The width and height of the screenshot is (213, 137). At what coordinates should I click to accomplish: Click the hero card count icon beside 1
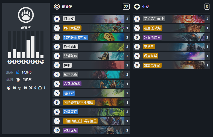40,88
